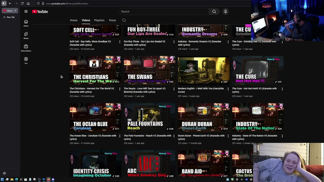Open The Cure Grinding Halt V2 title link
This screenshot has height=182, width=324.
254,43
